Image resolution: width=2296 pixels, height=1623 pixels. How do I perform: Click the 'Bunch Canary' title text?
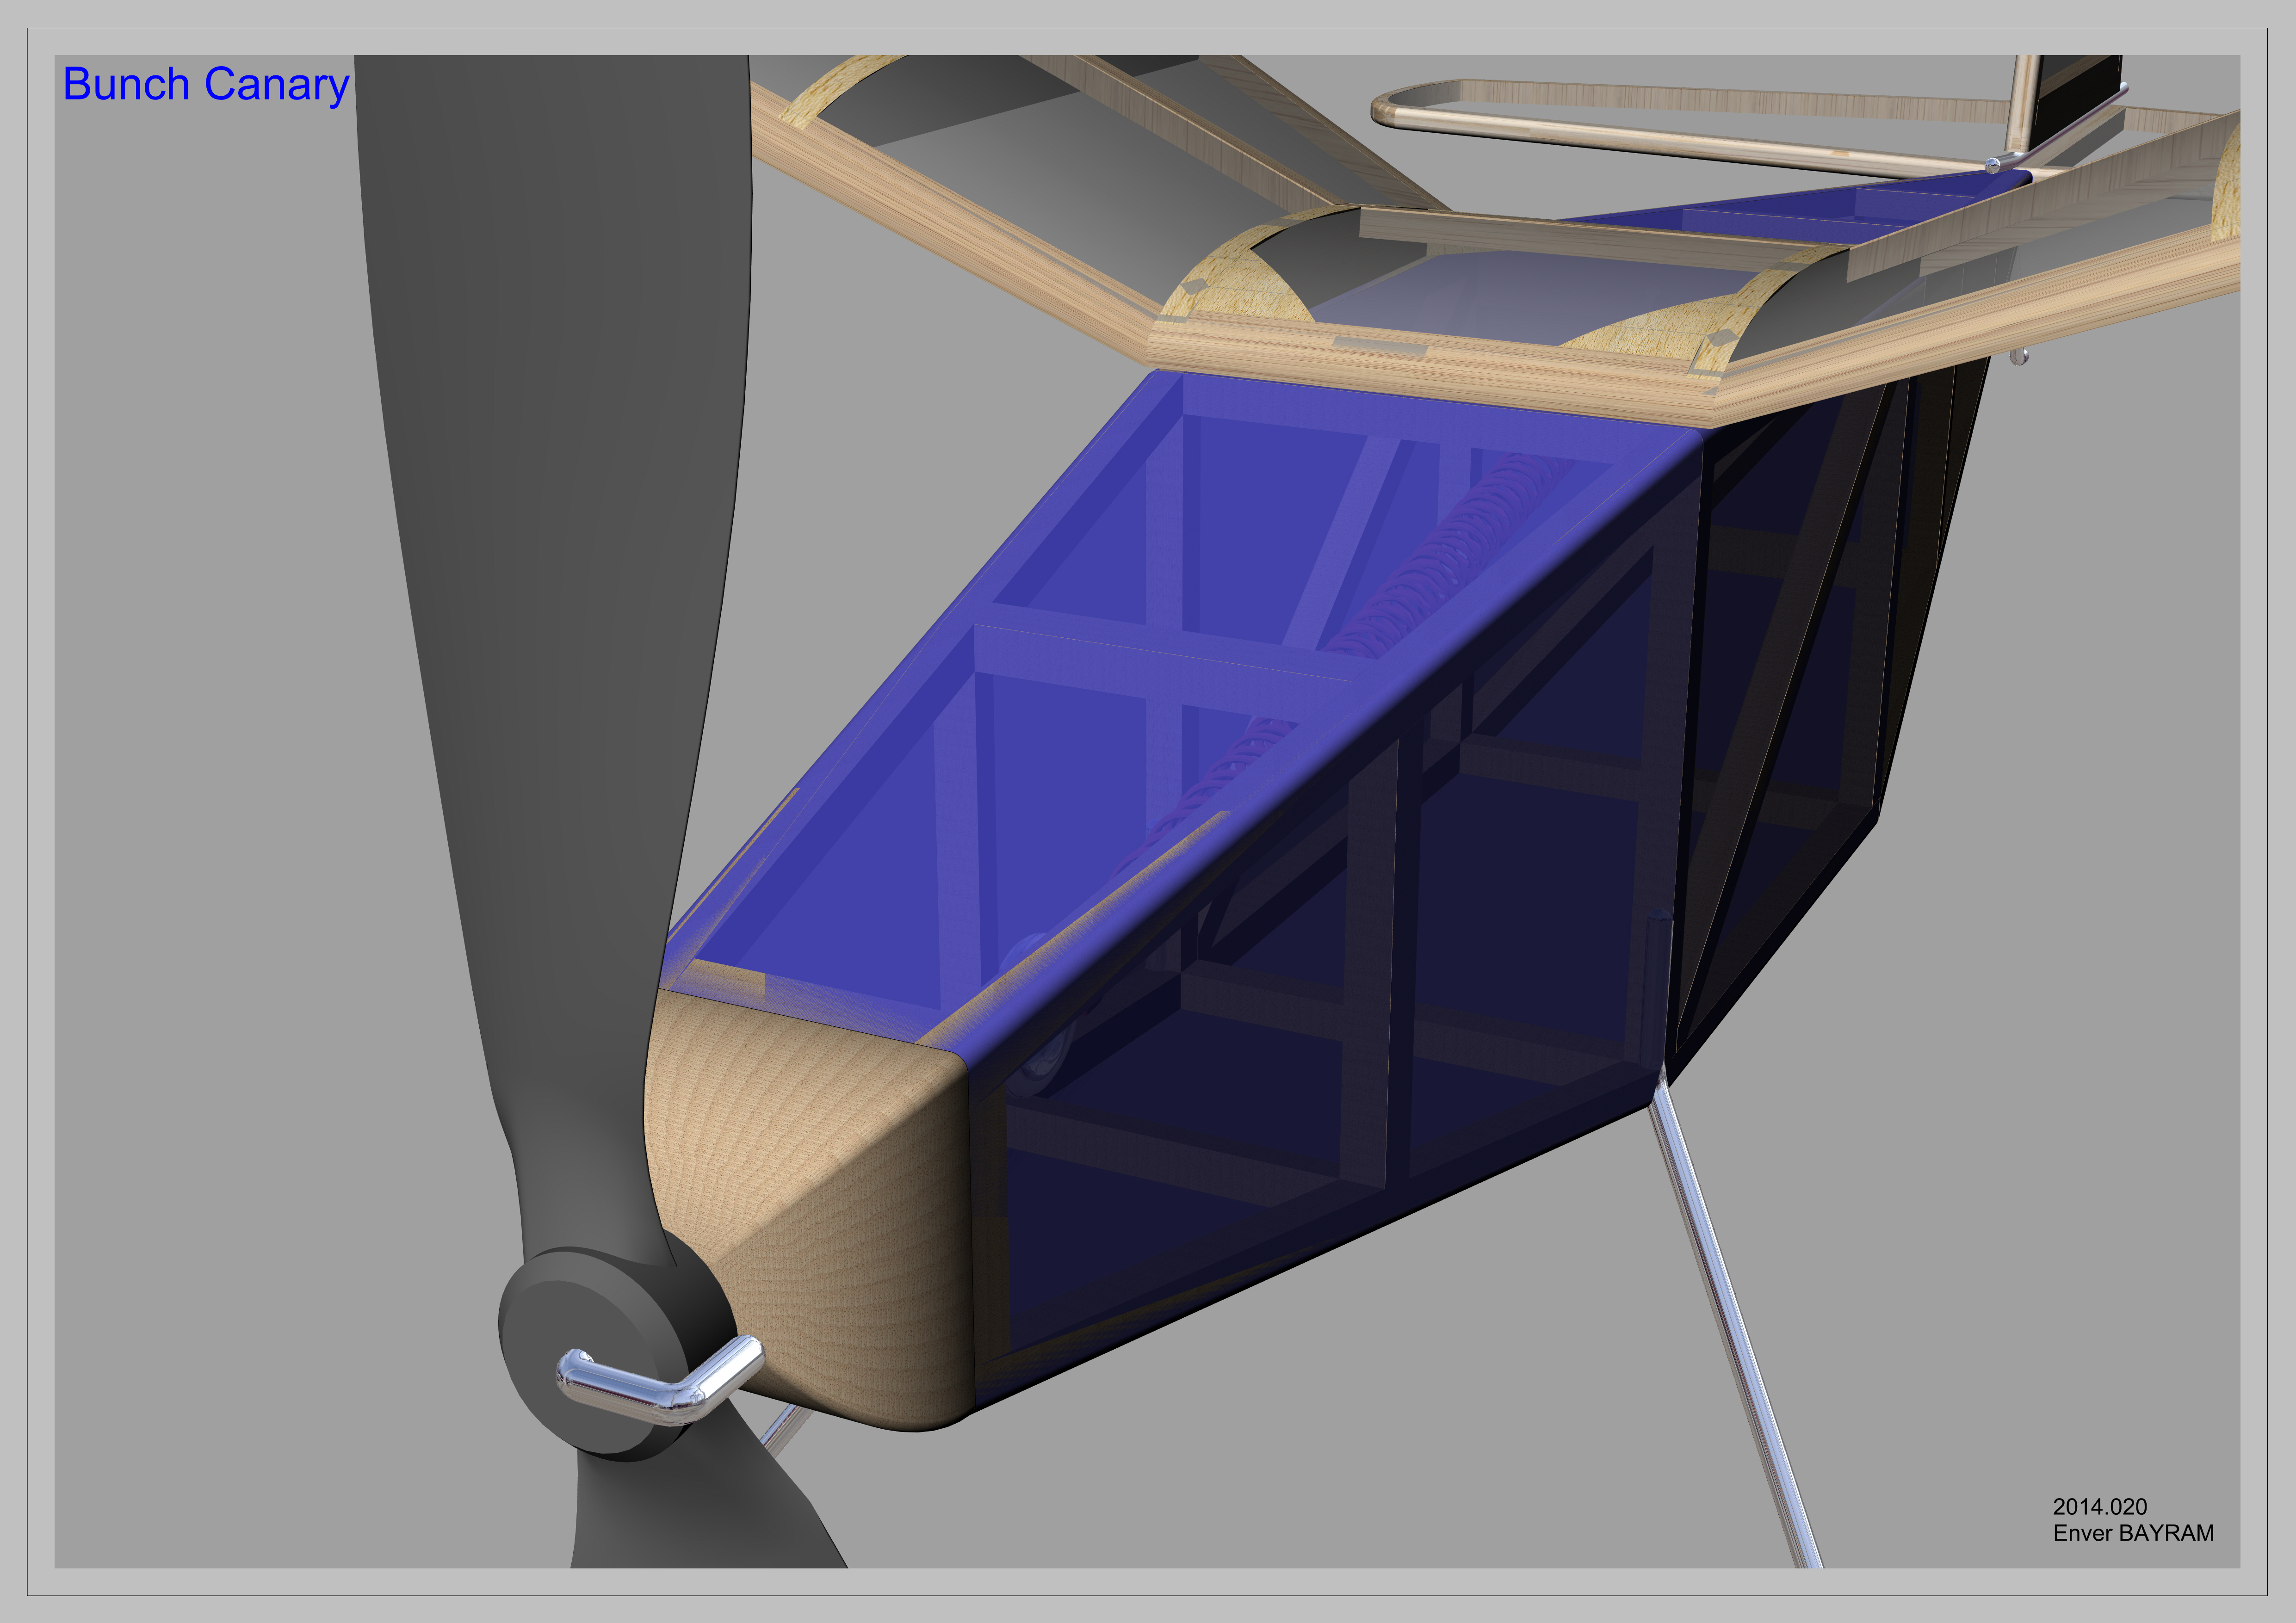206,86
